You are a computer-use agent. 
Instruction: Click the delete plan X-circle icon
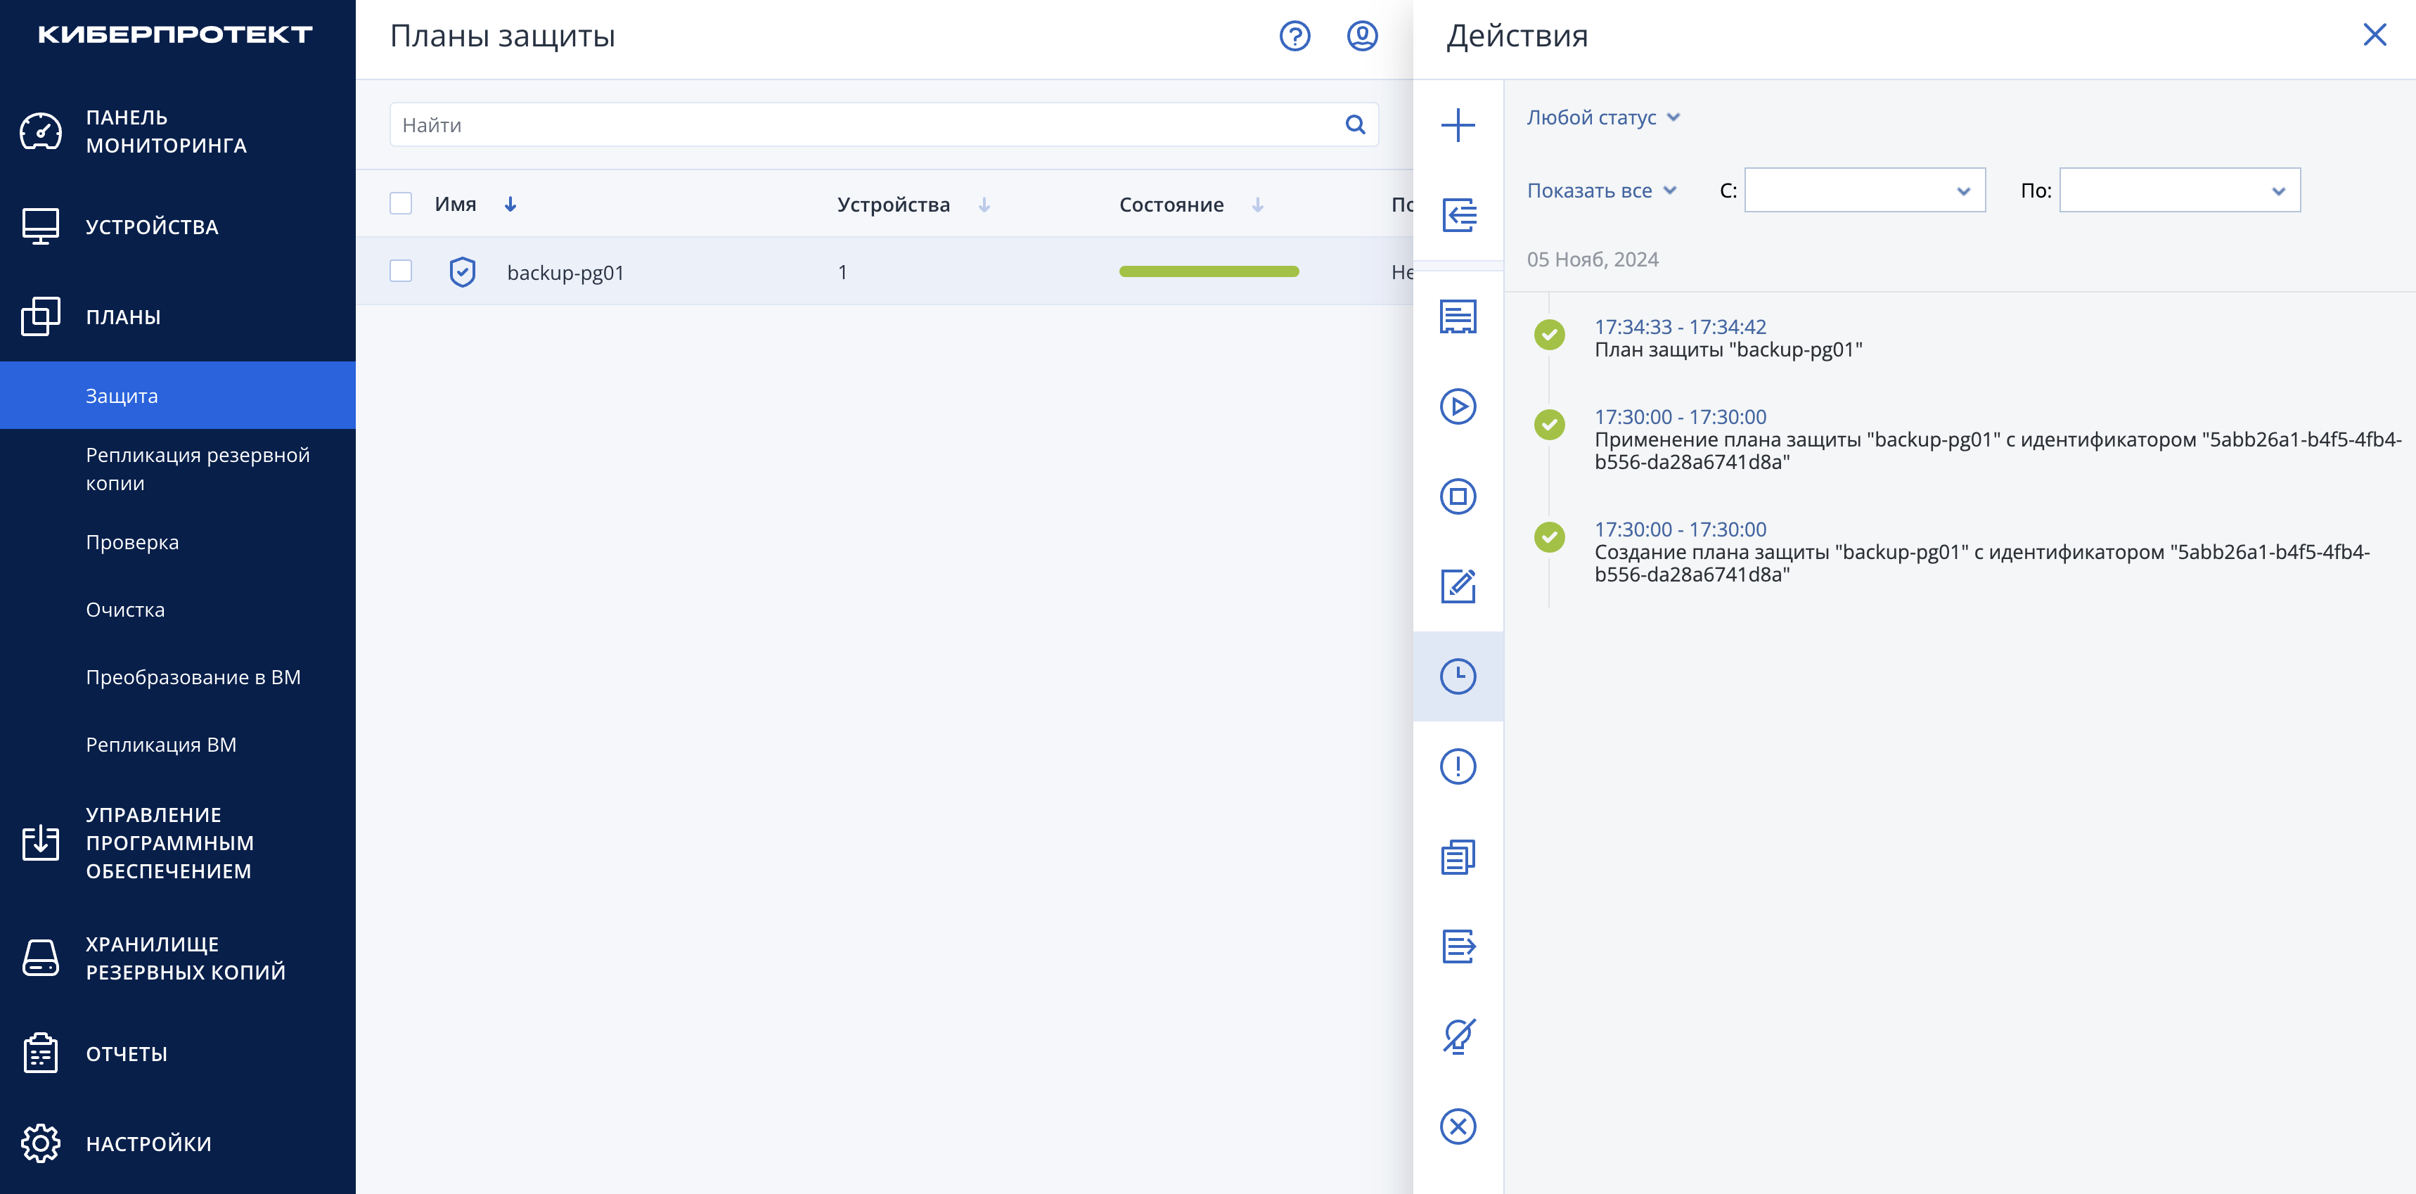(x=1458, y=1126)
